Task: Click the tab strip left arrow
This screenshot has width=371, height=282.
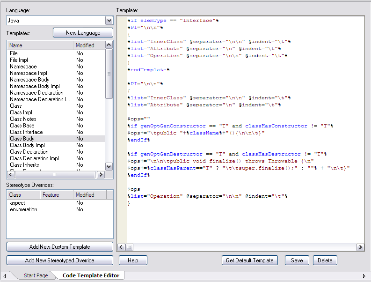Action: (5, 276)
